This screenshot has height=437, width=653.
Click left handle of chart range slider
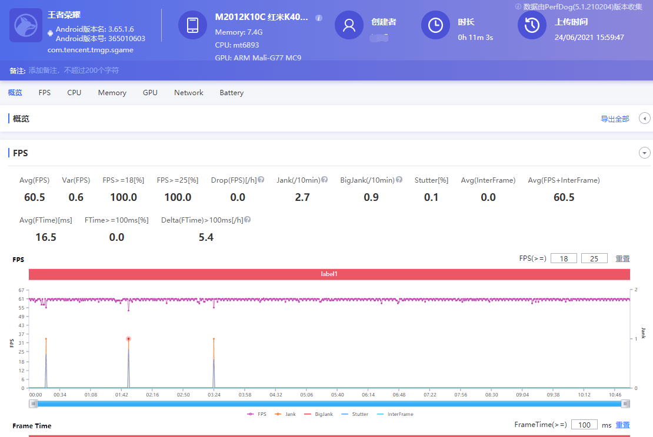[x=34, y=404]
